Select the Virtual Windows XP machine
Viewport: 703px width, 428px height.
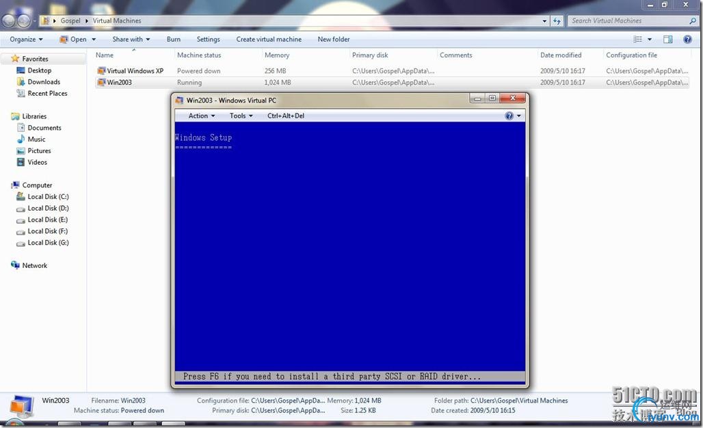point(134,71)
